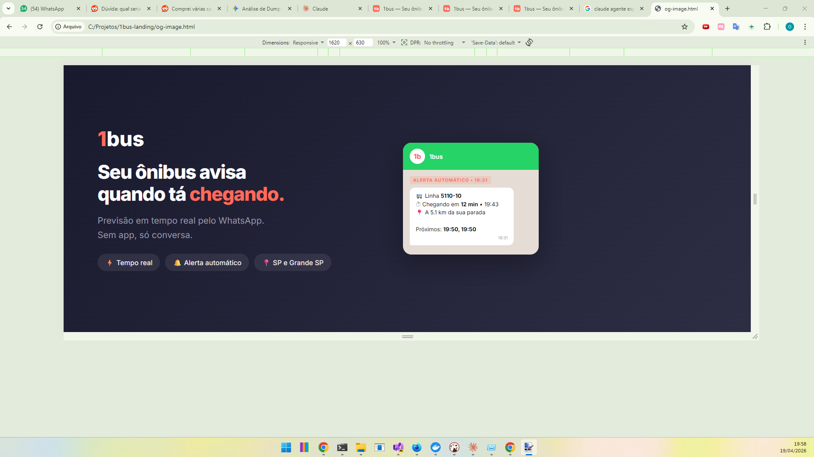Image resolution: width=814 pixels, height=457 pixels.
Task: Open the Chrome profile avatar
Action: click(x=789, y=27)
